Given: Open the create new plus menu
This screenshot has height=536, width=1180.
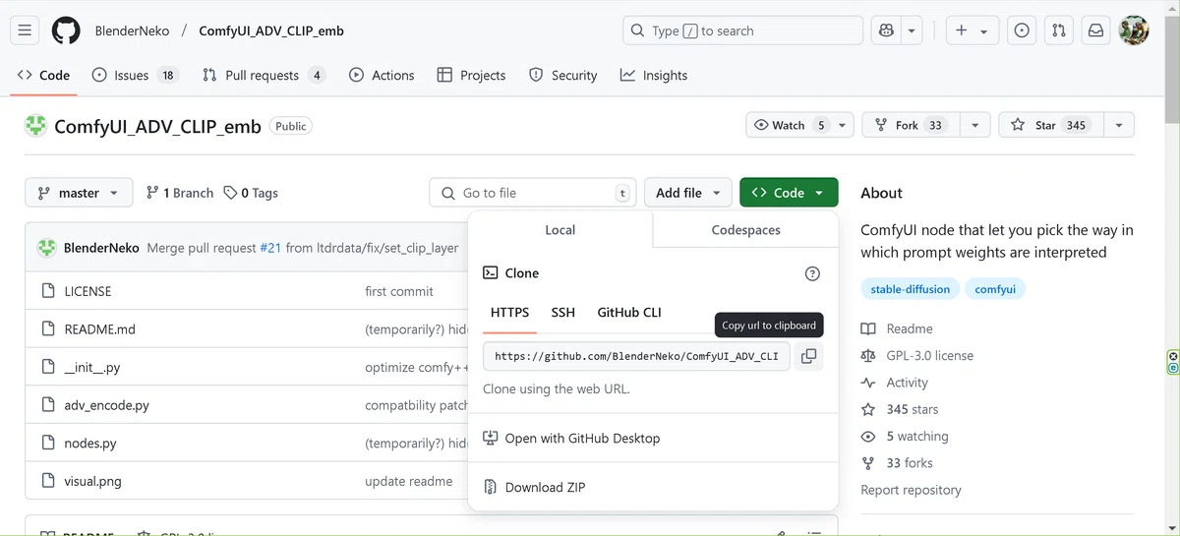Looking at the screenshot, I should click(972, 30).
